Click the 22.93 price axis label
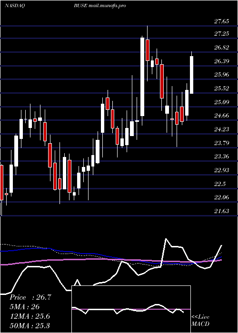The image size is (238, 333). click(x=221, y=170)
